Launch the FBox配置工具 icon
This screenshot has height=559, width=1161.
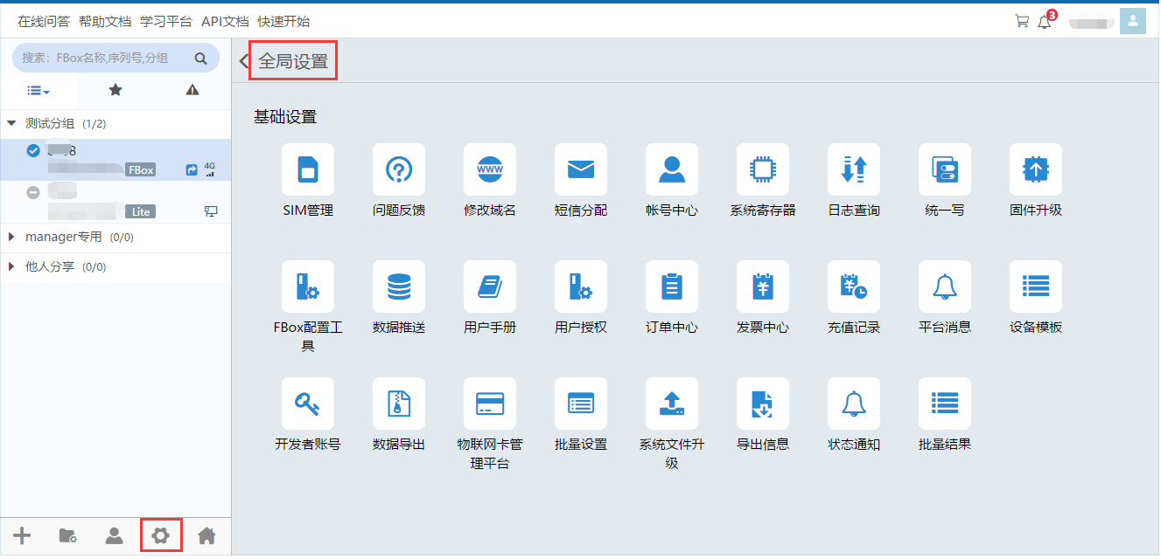(x=308, y=286)
